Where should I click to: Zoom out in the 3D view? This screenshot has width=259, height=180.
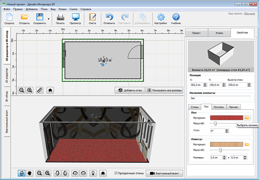39,173
